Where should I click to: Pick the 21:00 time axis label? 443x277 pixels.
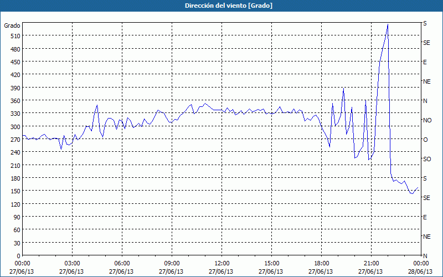371,264
